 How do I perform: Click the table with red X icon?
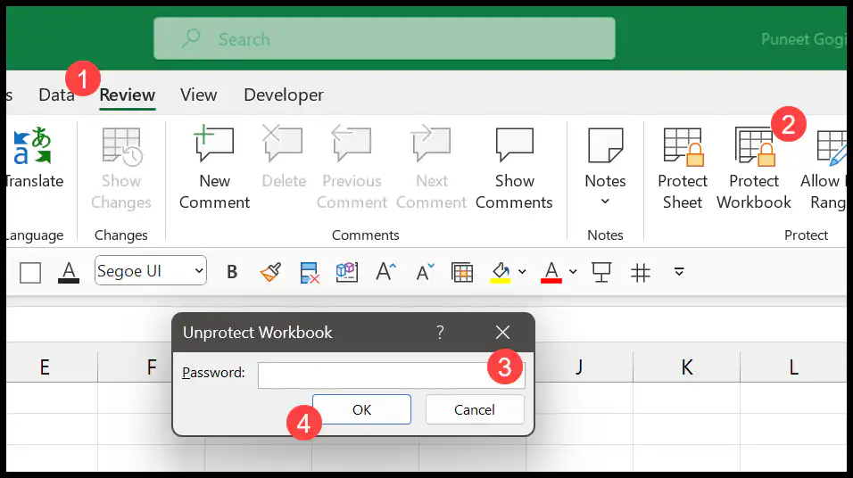pos(309,272)
